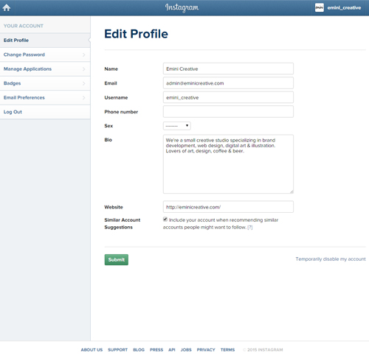Click Change Password chevron arrow
Screen dimensions: 369x358
(84, 55)
